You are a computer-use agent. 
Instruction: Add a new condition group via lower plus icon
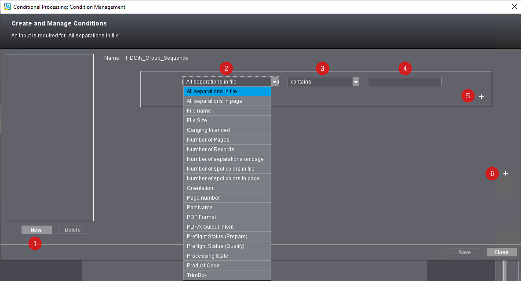pos(505,173)
